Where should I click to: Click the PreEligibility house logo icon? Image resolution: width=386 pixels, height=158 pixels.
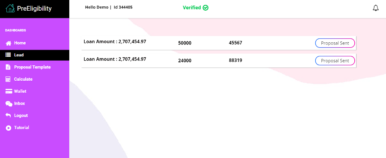click(10, 9)
